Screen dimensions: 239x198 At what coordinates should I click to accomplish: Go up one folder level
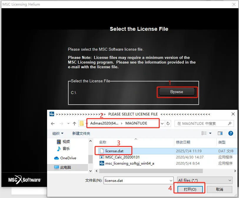click(x=74, y=124)
